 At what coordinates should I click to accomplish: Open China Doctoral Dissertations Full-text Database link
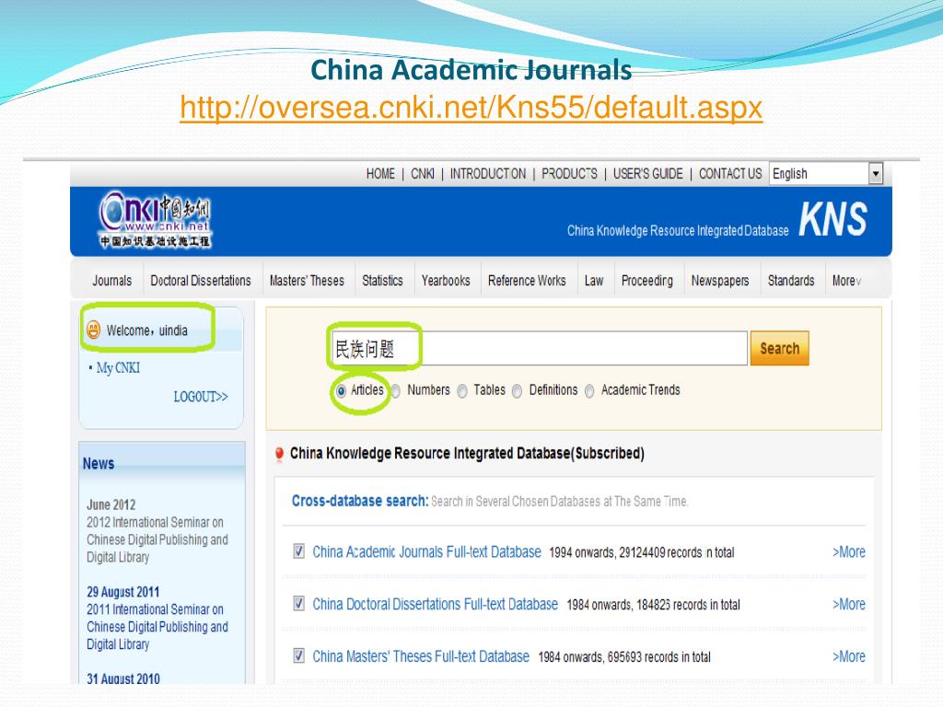(435, 604)
